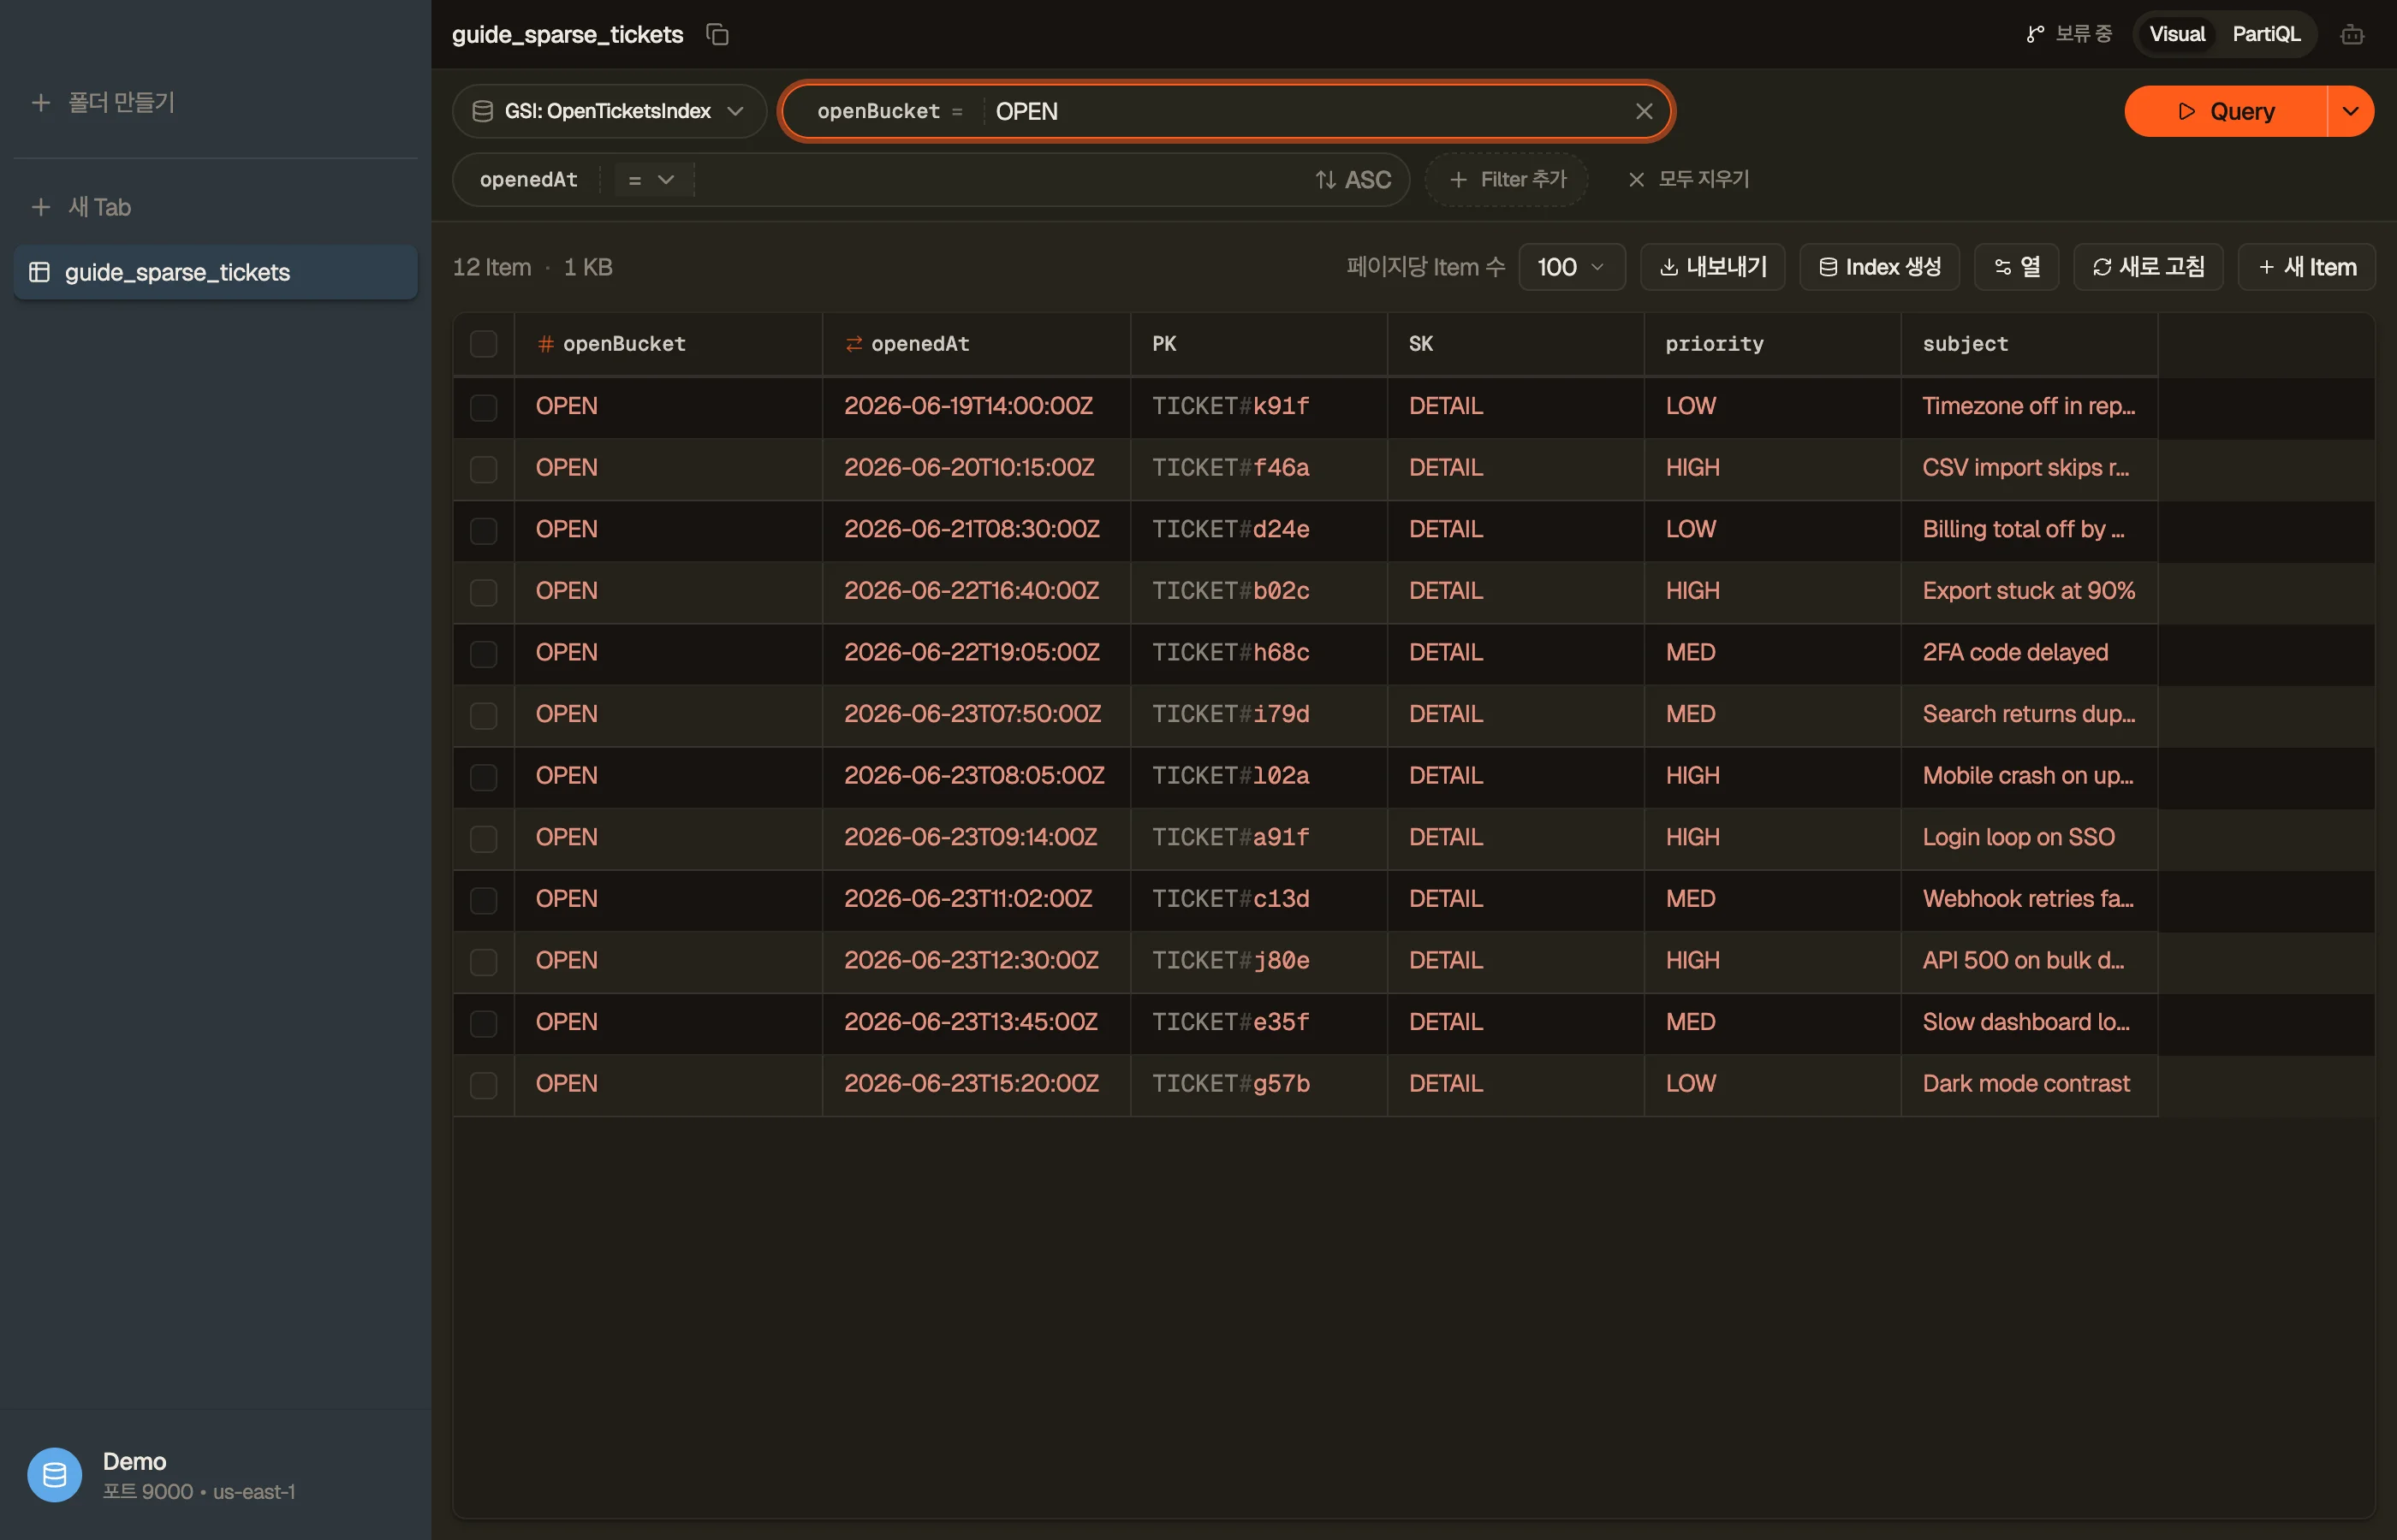
Task: Click the play icon on the Query button
Action: pos(2187,111)
